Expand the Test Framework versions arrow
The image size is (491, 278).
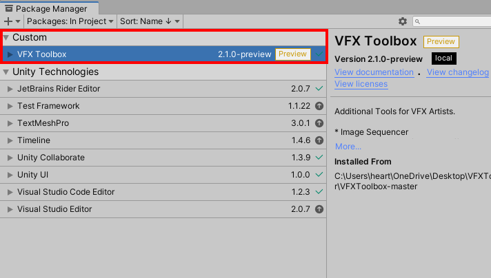pos(10,106)
